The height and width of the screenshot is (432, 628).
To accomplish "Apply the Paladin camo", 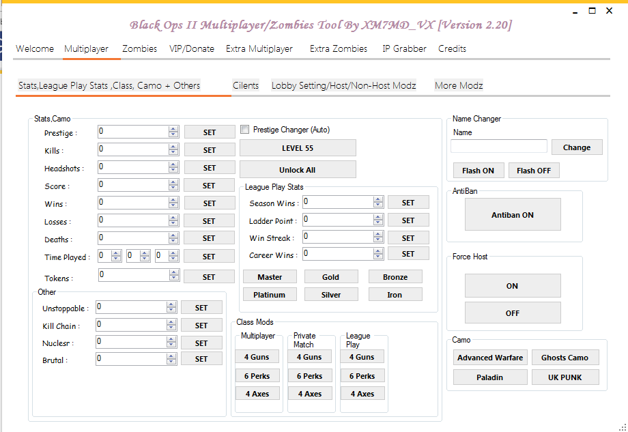I will click(490, 377).
